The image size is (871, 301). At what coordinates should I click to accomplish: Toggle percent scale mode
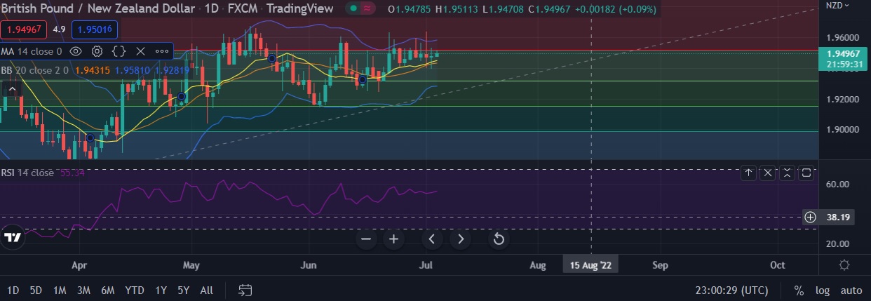point(799,290)
